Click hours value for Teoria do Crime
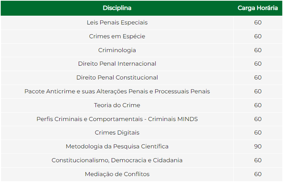283x183 pixels. 258,105
